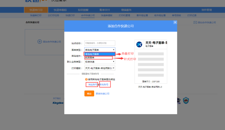
Task: Select 菜鸟电子面单 option in list
Action: pyautogui.click(x=100, y=54)
